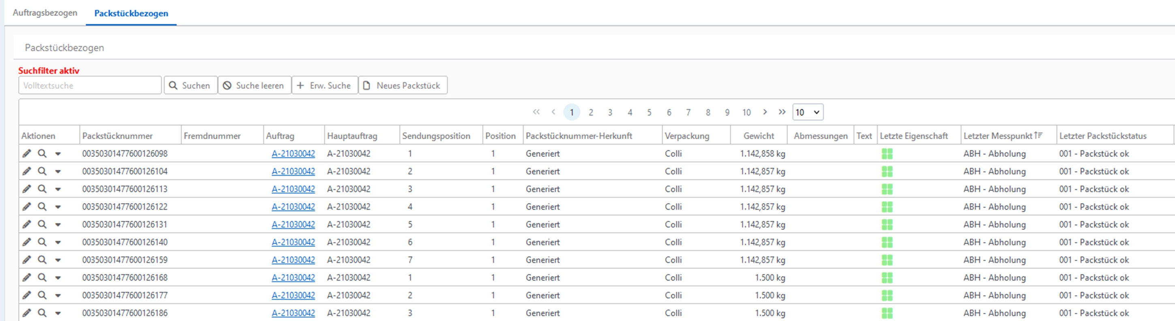Click edit pencil for package 00350301477600126186

27,313
